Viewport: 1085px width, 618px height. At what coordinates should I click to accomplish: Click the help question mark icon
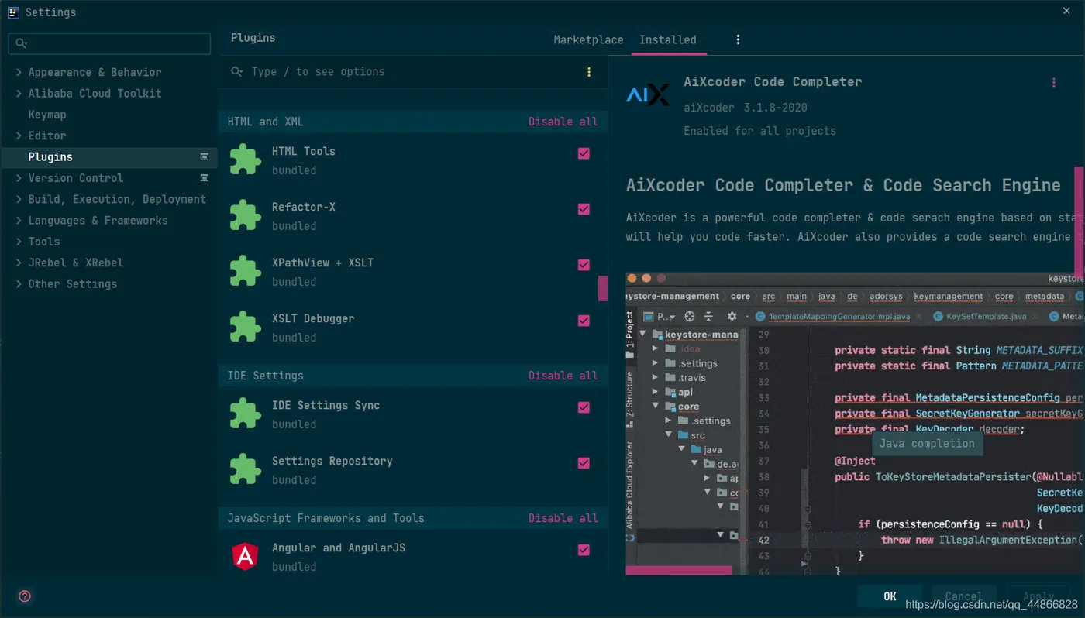[25, 596]
